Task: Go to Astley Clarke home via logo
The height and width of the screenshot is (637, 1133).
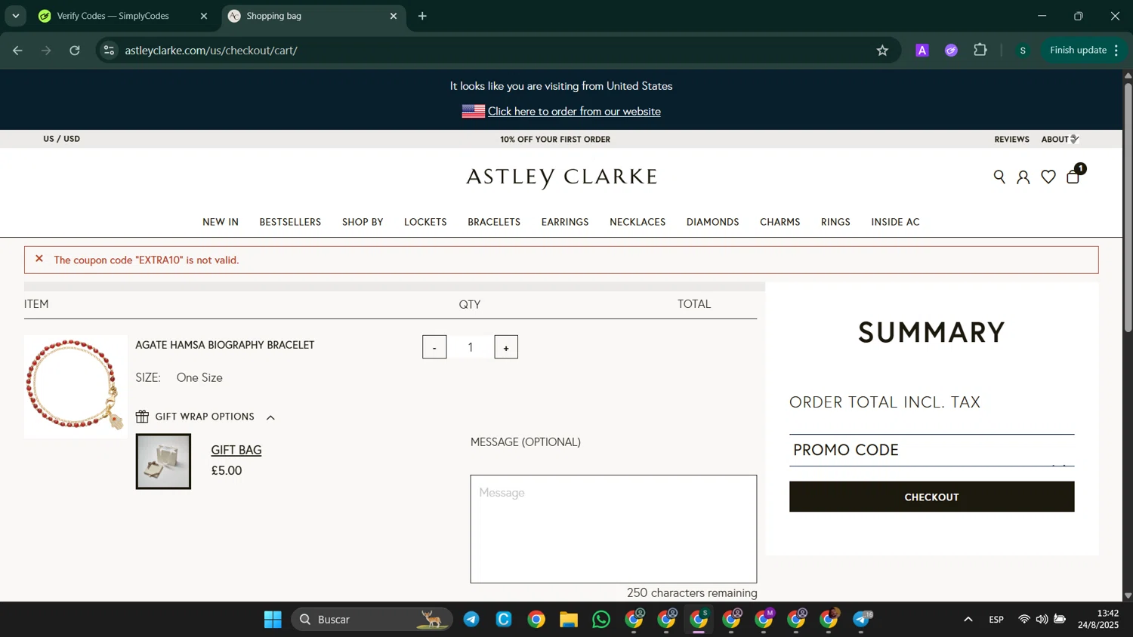Action: point(561,177)
